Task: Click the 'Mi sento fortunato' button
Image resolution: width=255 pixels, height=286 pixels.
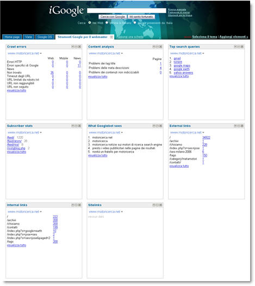Action: pos(141,17)
